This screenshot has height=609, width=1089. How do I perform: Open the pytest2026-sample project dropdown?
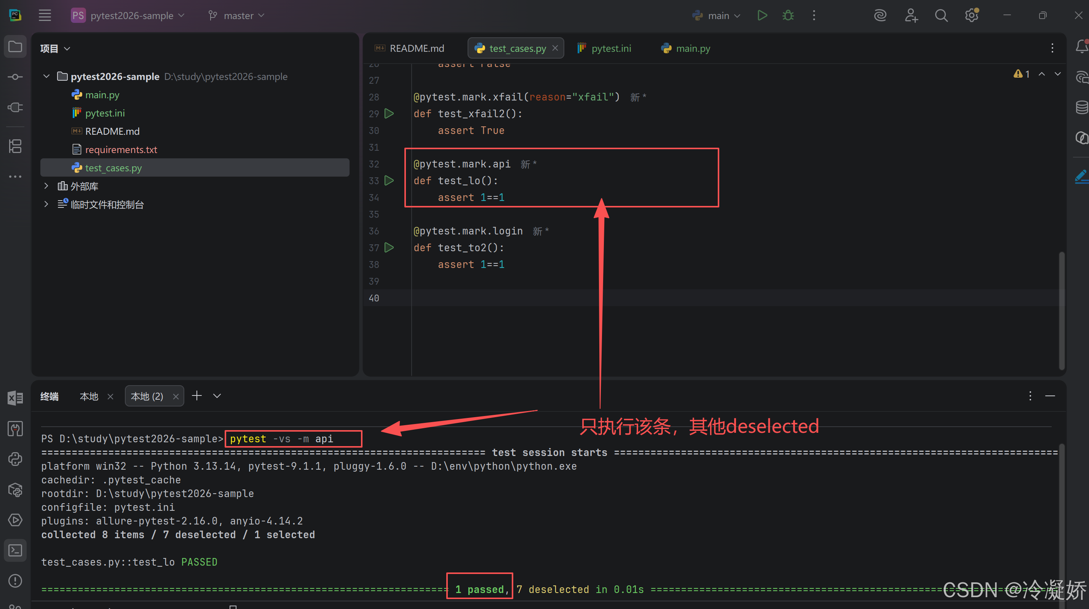pos(128,16)
